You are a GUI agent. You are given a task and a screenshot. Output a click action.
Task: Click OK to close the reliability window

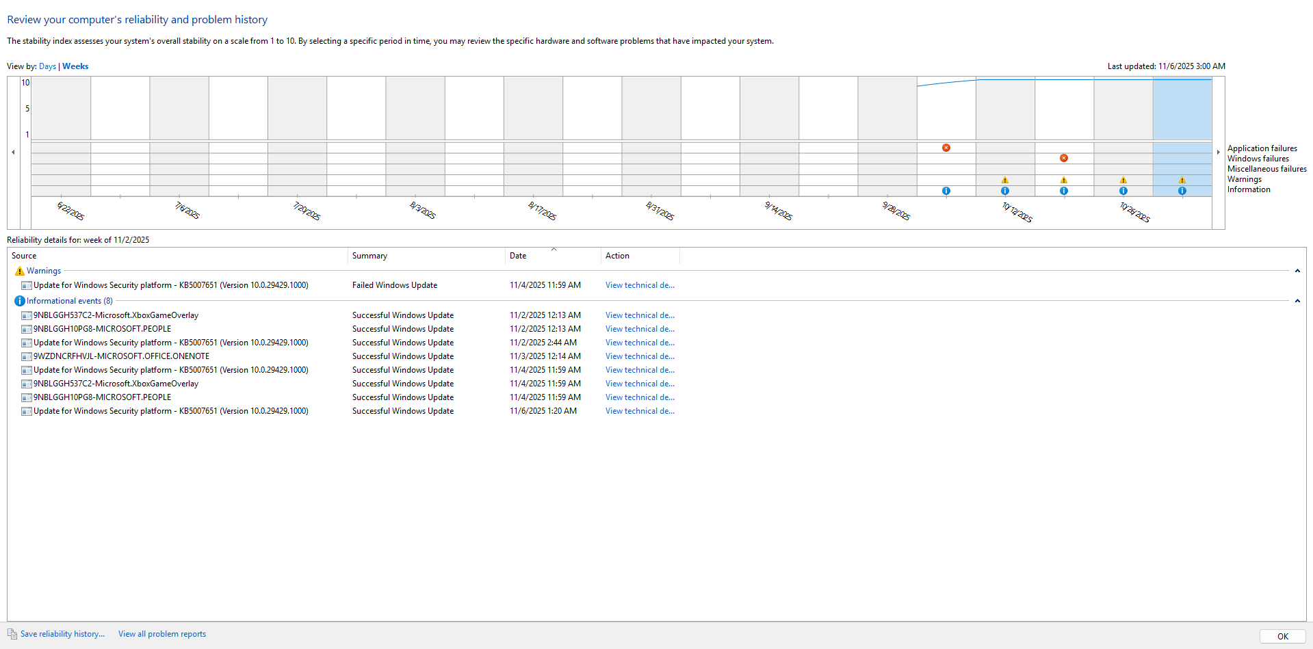tap(1283, 636)
